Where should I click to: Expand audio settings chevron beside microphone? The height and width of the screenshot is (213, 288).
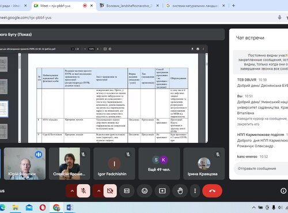click(x=72, y=191)
